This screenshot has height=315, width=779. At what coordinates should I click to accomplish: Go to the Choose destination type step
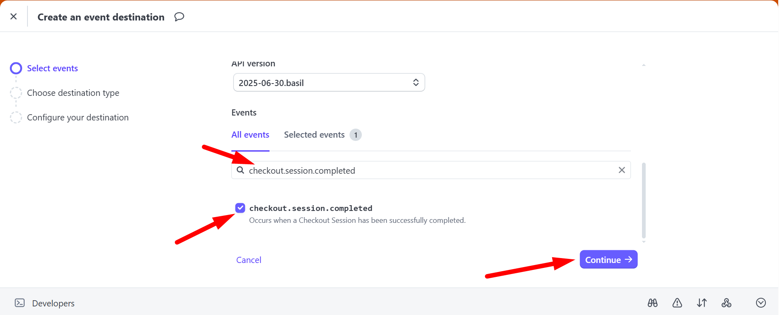click(x=73, y=93)
